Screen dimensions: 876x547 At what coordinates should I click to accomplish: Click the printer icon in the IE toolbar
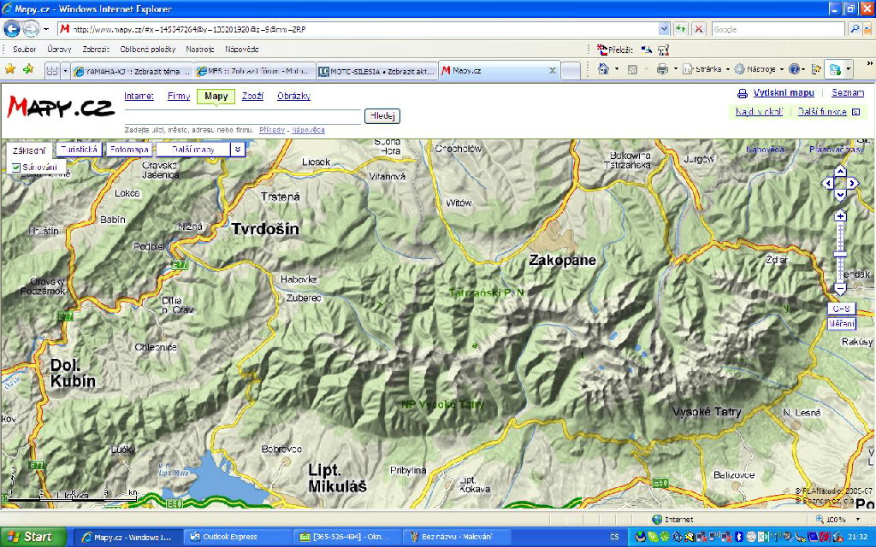tap(661, 69)
